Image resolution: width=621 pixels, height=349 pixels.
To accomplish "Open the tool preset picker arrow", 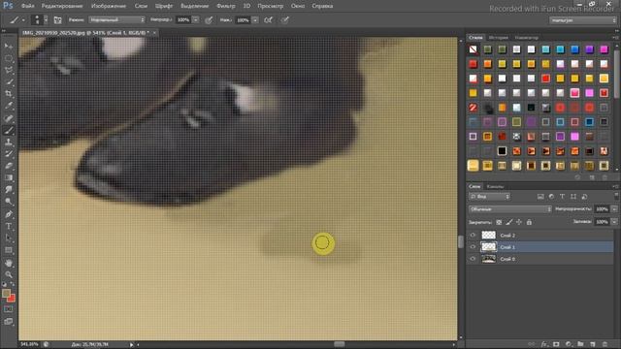I will pyautogui.click(x=23, y=19).
